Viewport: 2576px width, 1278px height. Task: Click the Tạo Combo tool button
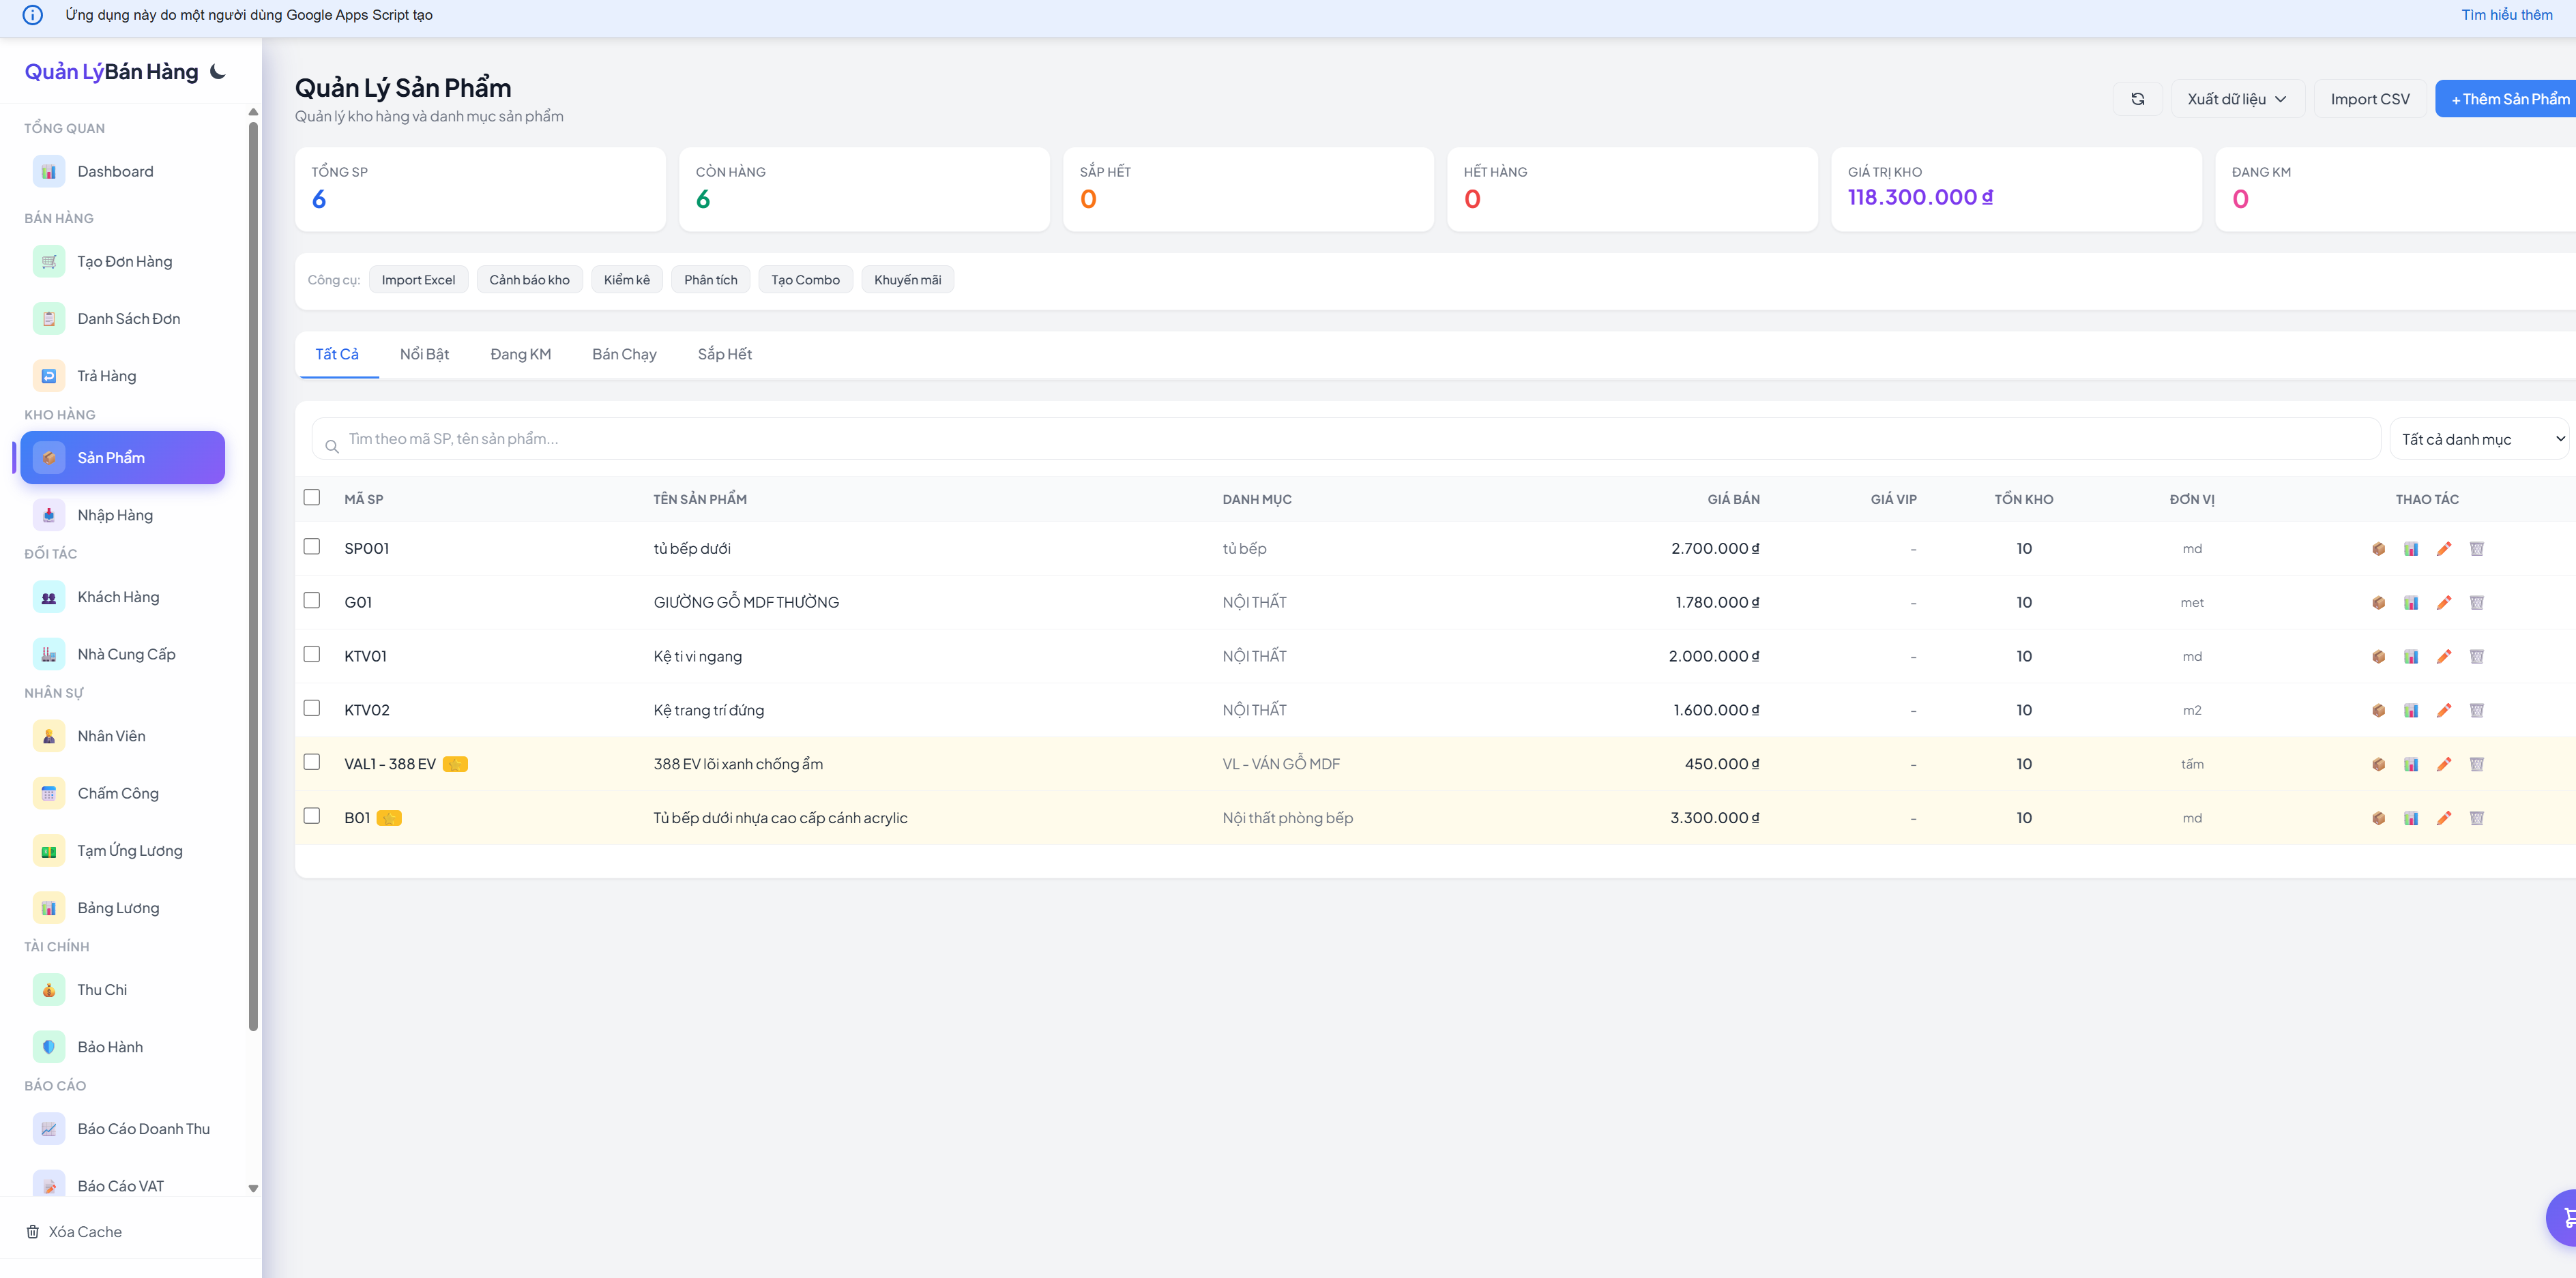[x=805, y=280]
